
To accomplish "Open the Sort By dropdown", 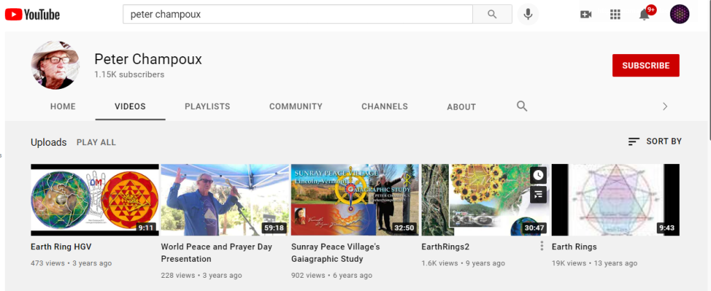I will click(655, 142).
